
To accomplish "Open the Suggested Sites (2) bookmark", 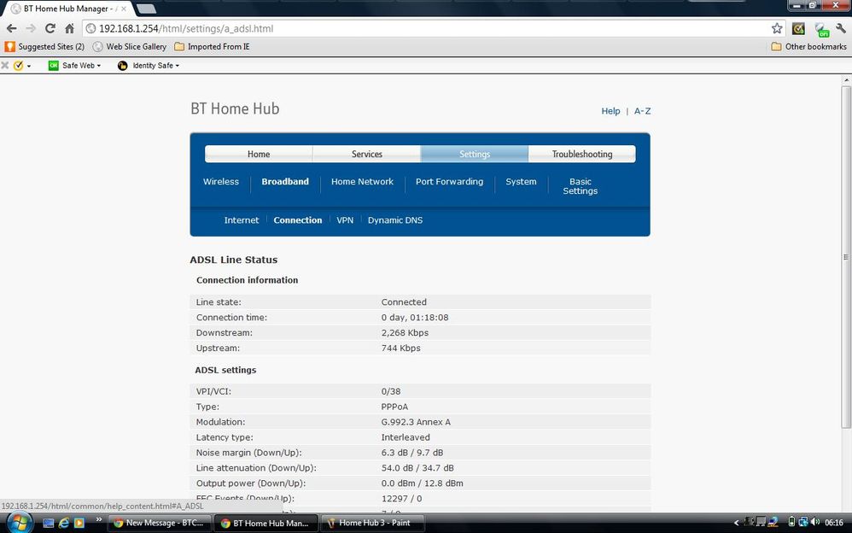I will point(45,47).
